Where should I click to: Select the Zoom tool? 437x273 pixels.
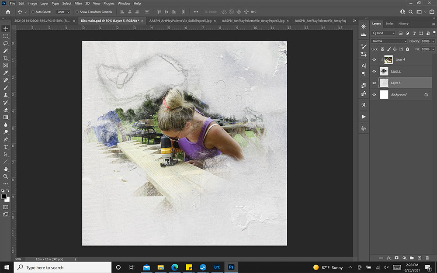click(x=6, y=176)
